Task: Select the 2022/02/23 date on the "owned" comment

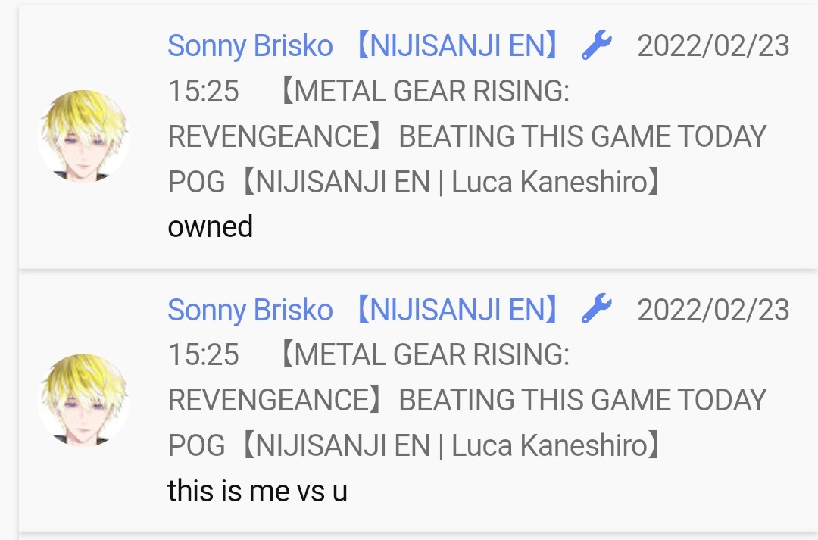Action: 713,46
